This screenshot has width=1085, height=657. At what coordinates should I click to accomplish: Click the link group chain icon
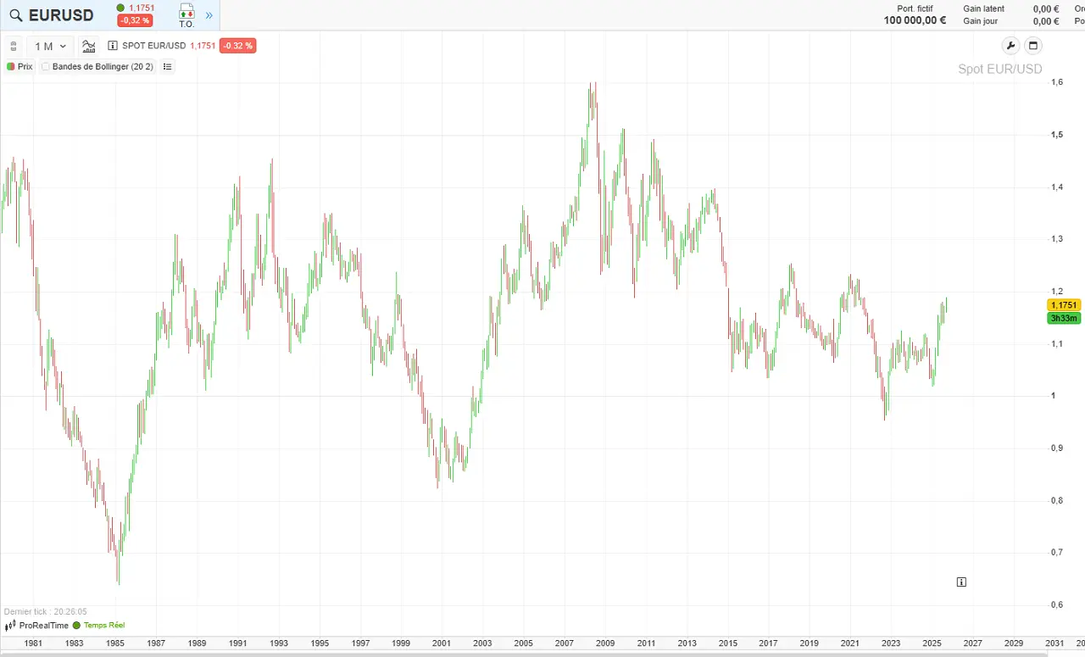click(x=13, y=46)
